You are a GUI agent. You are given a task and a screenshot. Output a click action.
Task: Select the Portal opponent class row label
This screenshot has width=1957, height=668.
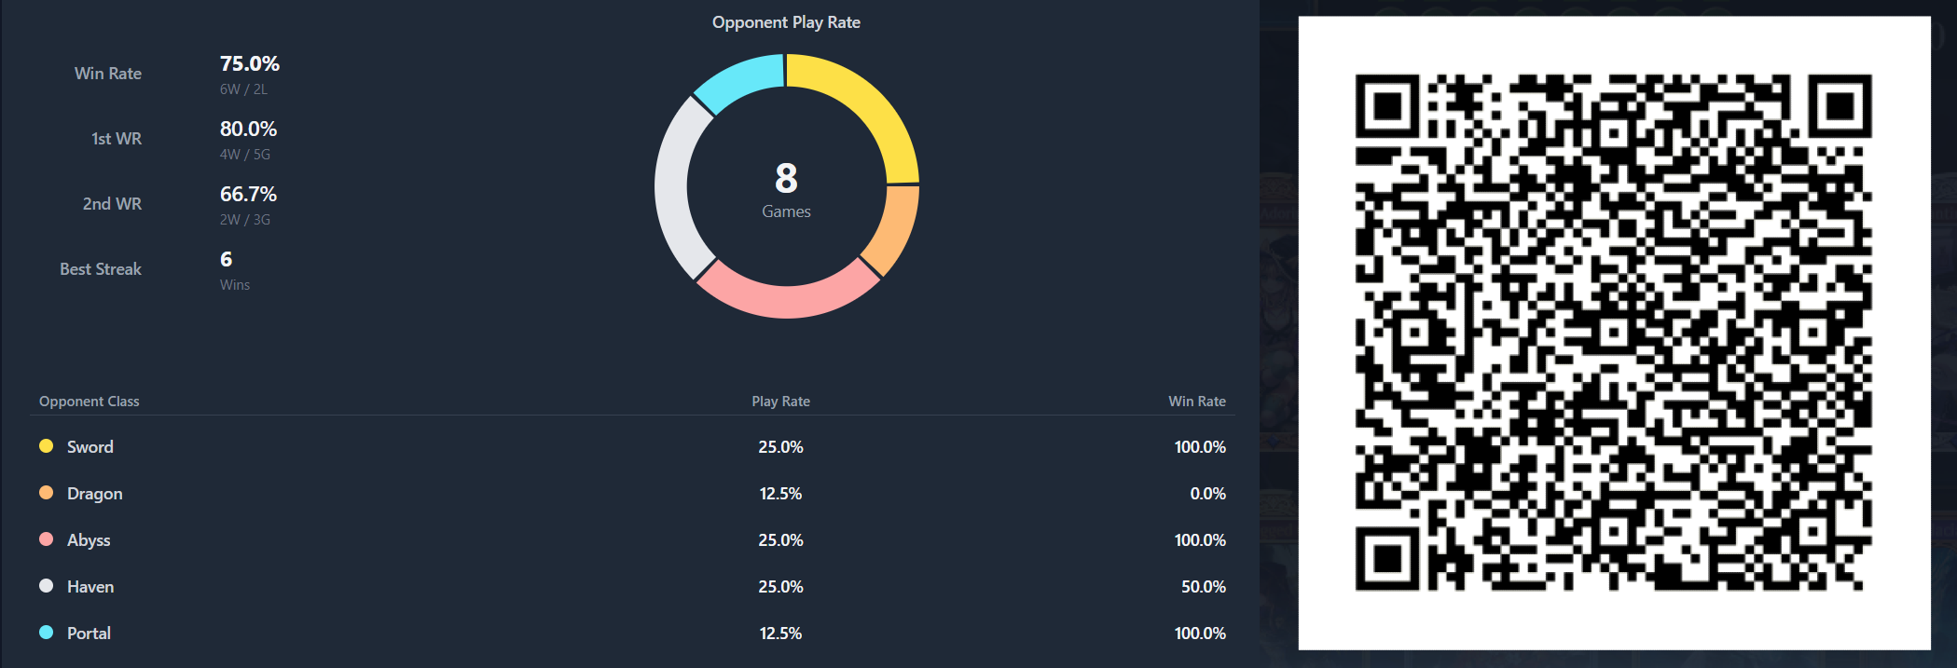(89, 634)
